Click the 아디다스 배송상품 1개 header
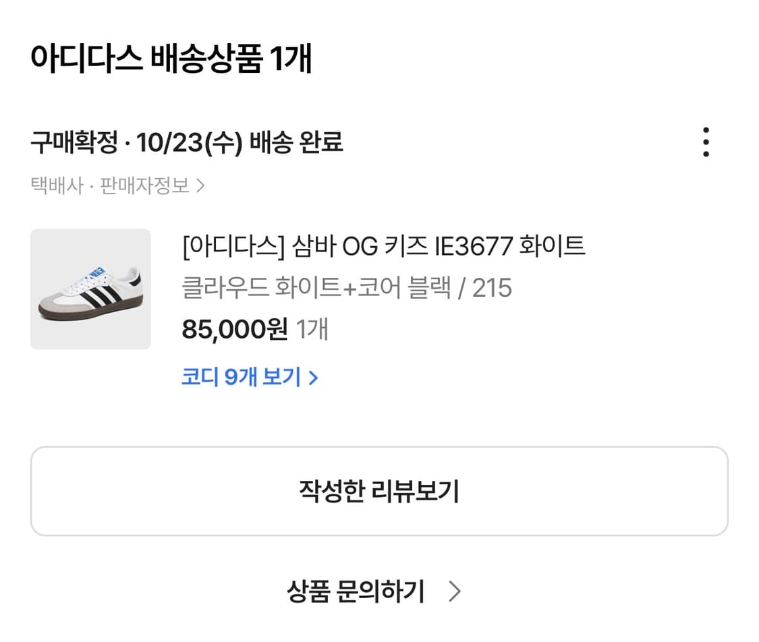Image resolution: width=759 pixels, height=642 pixels. click(171, 60)
